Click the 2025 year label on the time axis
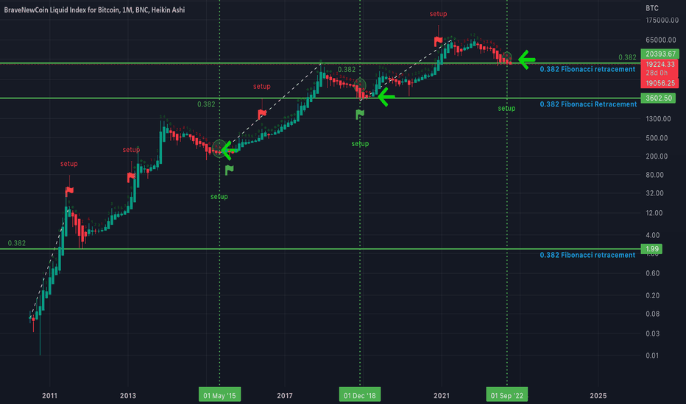The width and height of the screenshot is (686, 404). [598, 396]
